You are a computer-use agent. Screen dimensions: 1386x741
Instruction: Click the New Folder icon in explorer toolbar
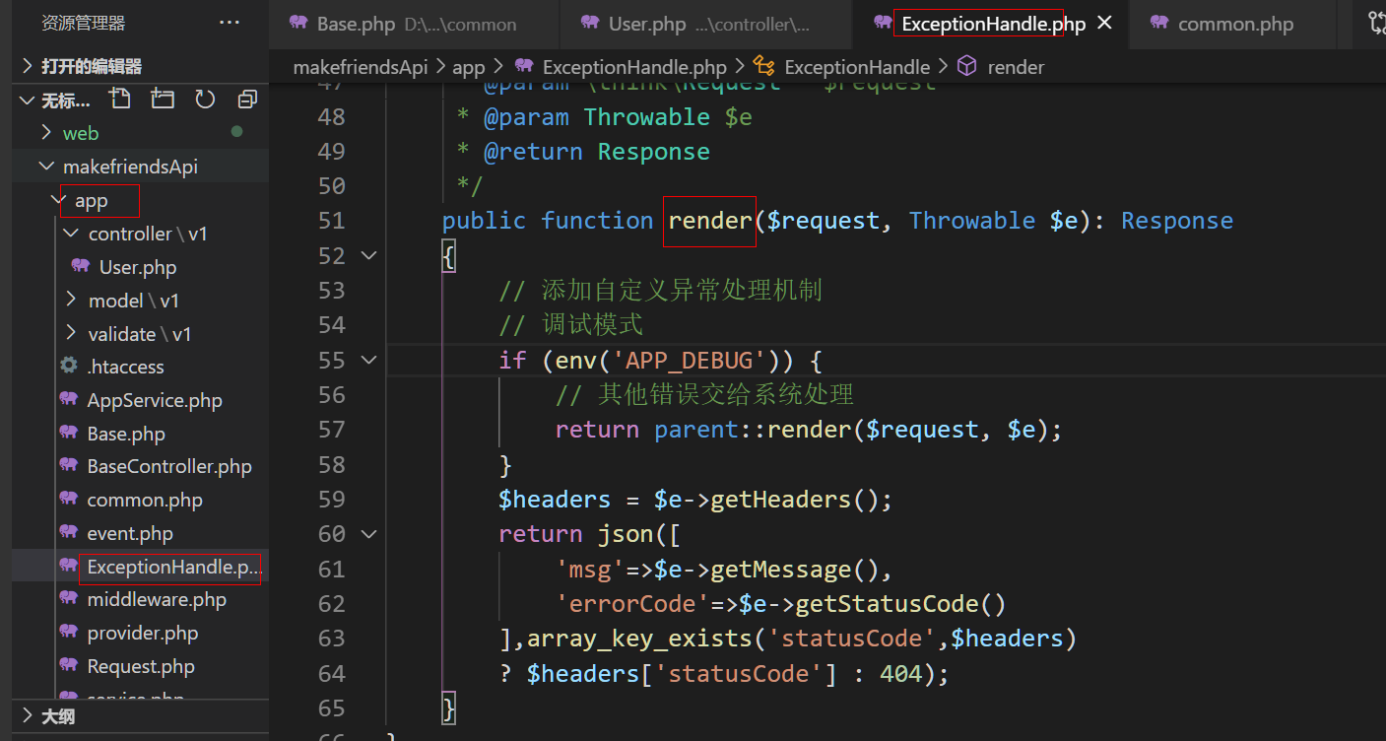tap(163, 100)
